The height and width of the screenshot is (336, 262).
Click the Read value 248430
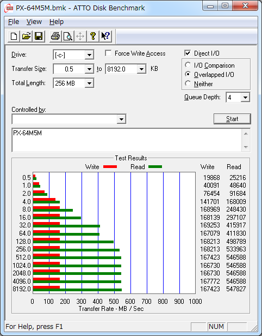[236, 209]
